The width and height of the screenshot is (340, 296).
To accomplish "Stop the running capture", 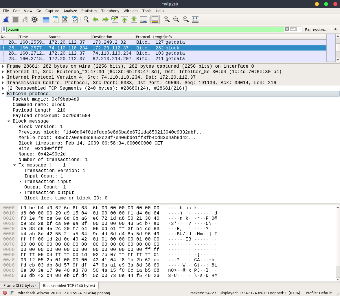I will click(15, 19).
